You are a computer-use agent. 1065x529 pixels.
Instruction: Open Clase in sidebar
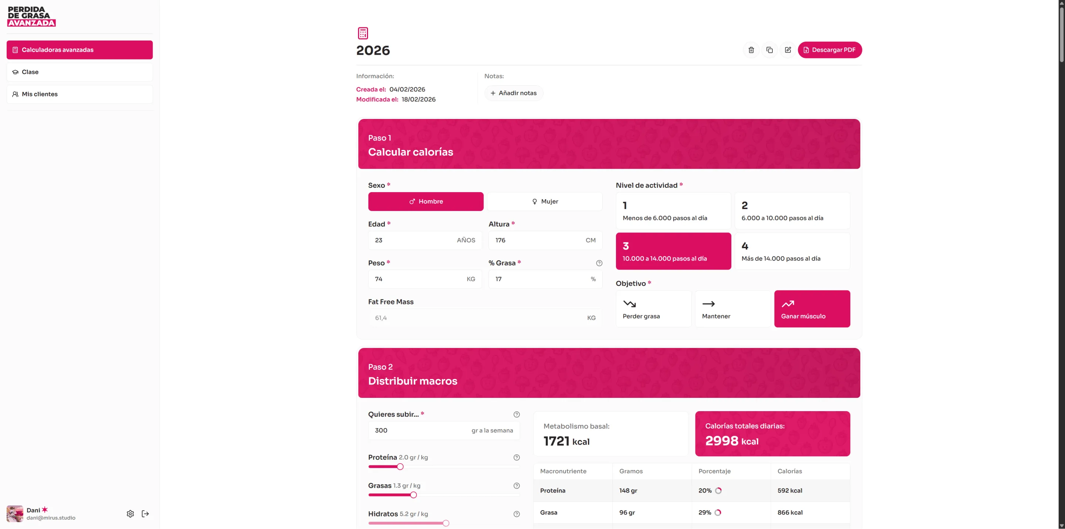79,72
